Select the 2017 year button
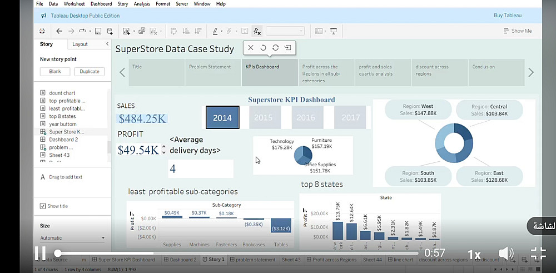 [x=350, y=117]
